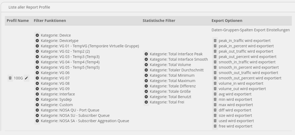Screen dimensions: 295x135
Task: Add Kategorie: Total Volume statistic filter
Action: tap(146, 65)
